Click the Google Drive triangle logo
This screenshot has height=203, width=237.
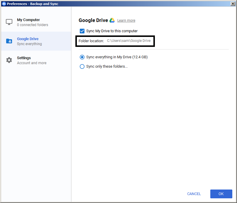pos(112,20)
